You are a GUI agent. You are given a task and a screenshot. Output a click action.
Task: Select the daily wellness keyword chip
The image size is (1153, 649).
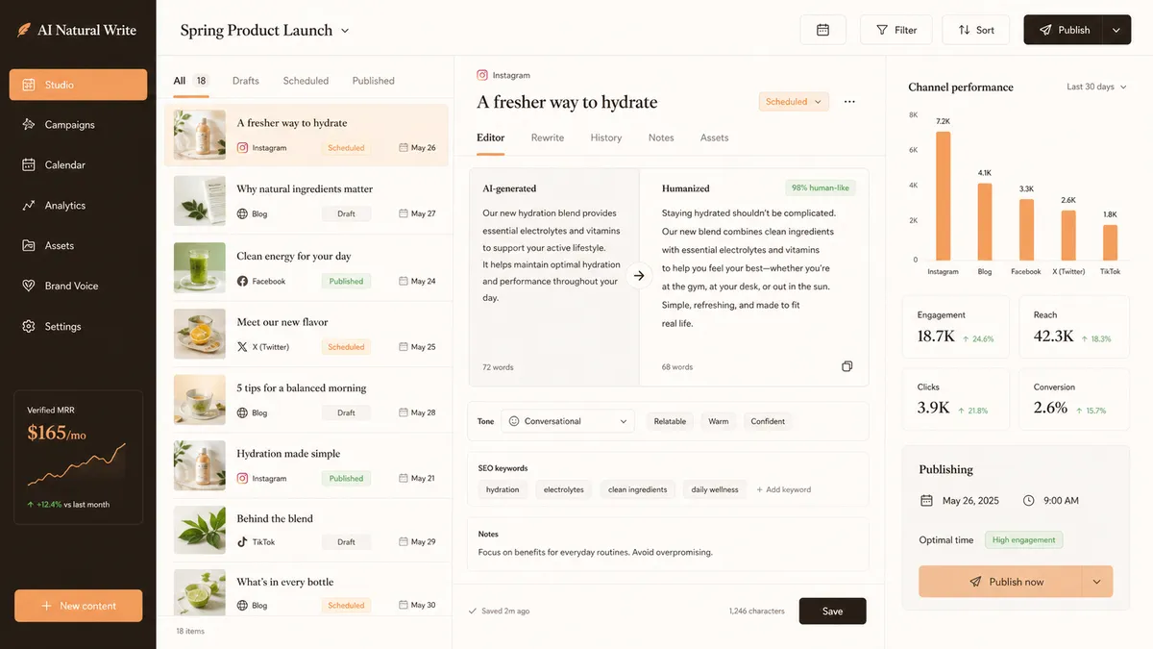[x=716, y=489]
